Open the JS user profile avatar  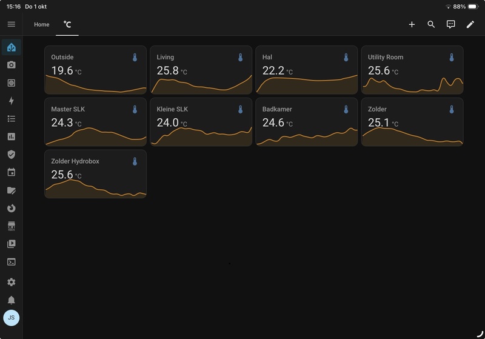coord(12,318)
